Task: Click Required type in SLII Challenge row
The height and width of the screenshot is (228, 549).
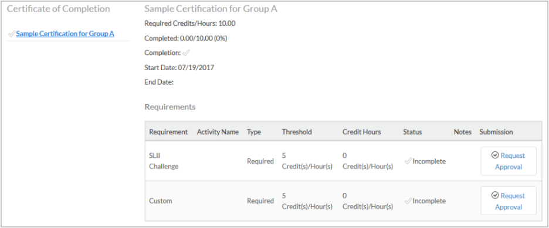Action: click(x=260, y=161)
